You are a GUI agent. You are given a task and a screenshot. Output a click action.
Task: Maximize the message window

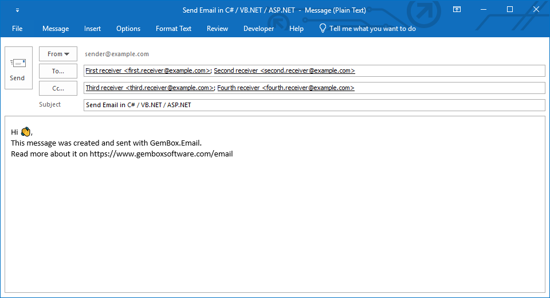click(509, 10)
